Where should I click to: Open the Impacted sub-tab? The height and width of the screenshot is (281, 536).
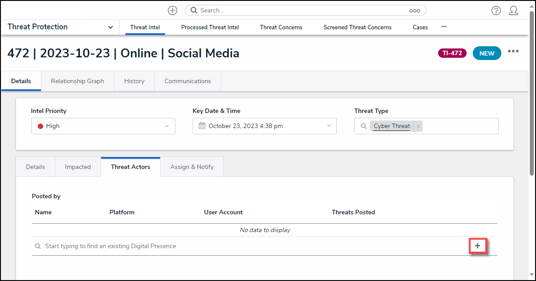point(78,167)
